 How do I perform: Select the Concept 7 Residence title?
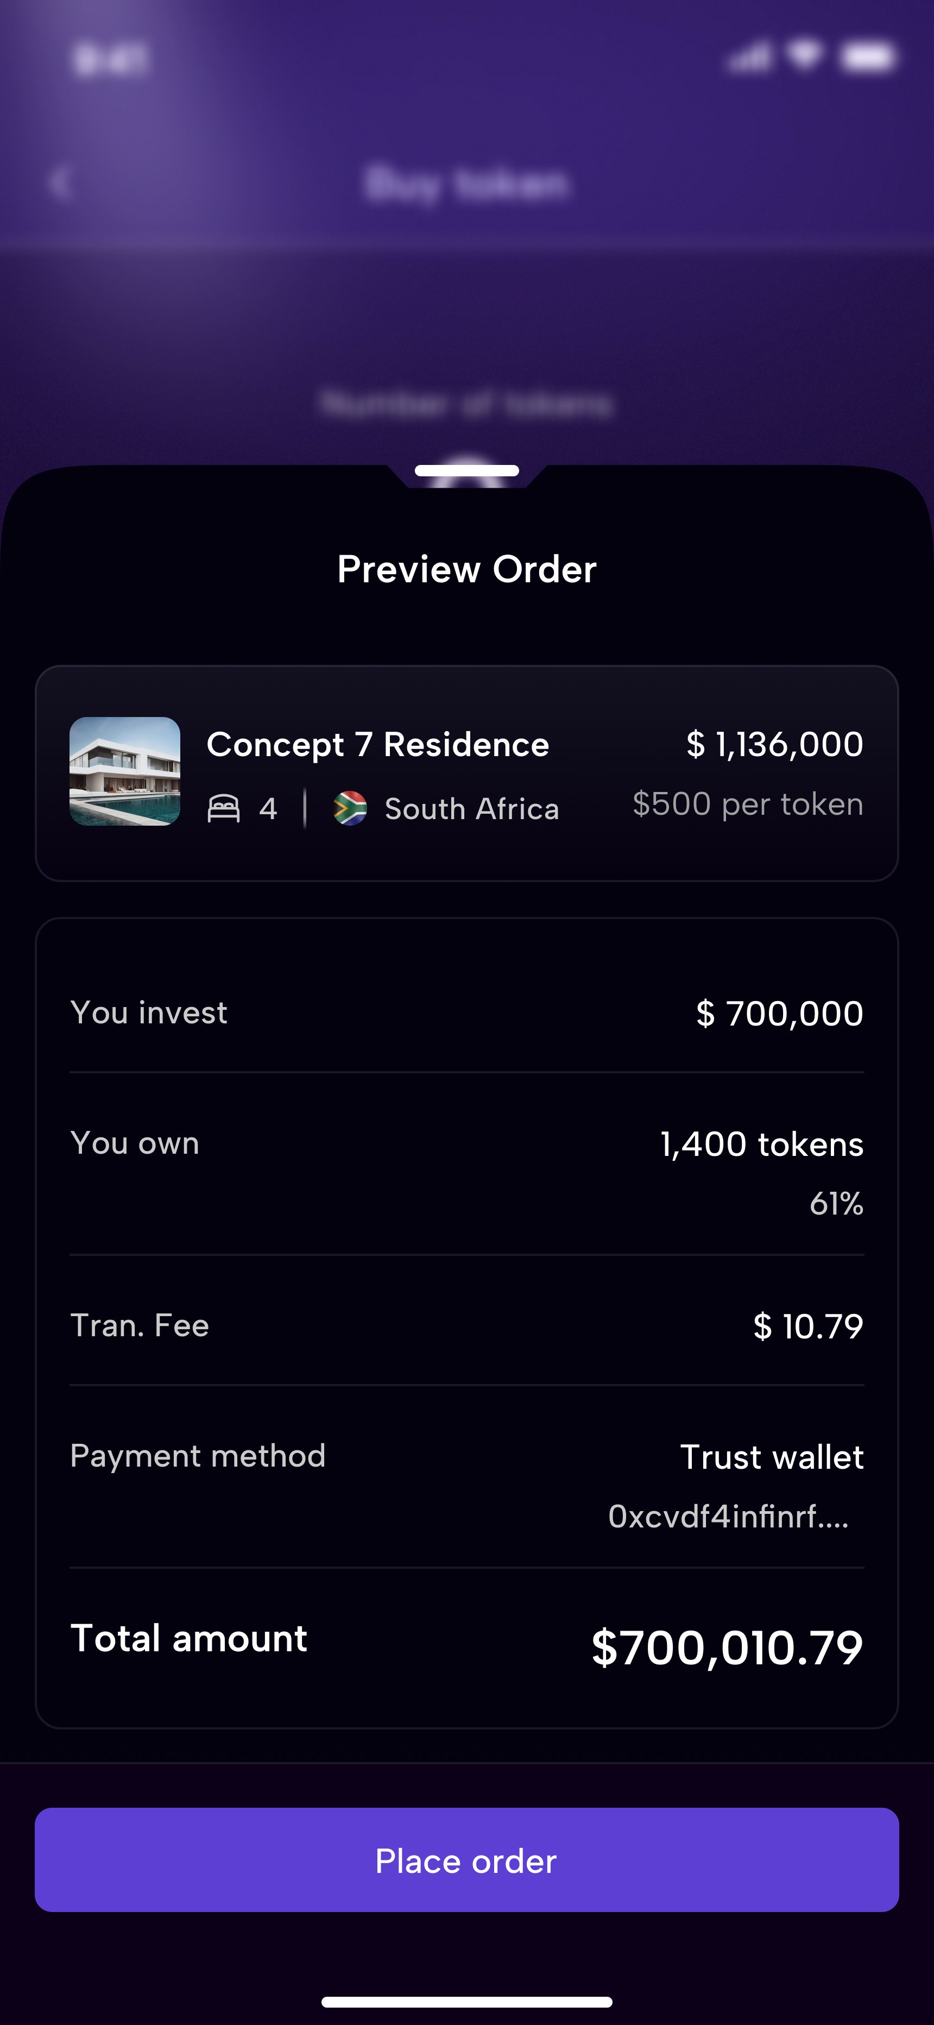point(377,745)
